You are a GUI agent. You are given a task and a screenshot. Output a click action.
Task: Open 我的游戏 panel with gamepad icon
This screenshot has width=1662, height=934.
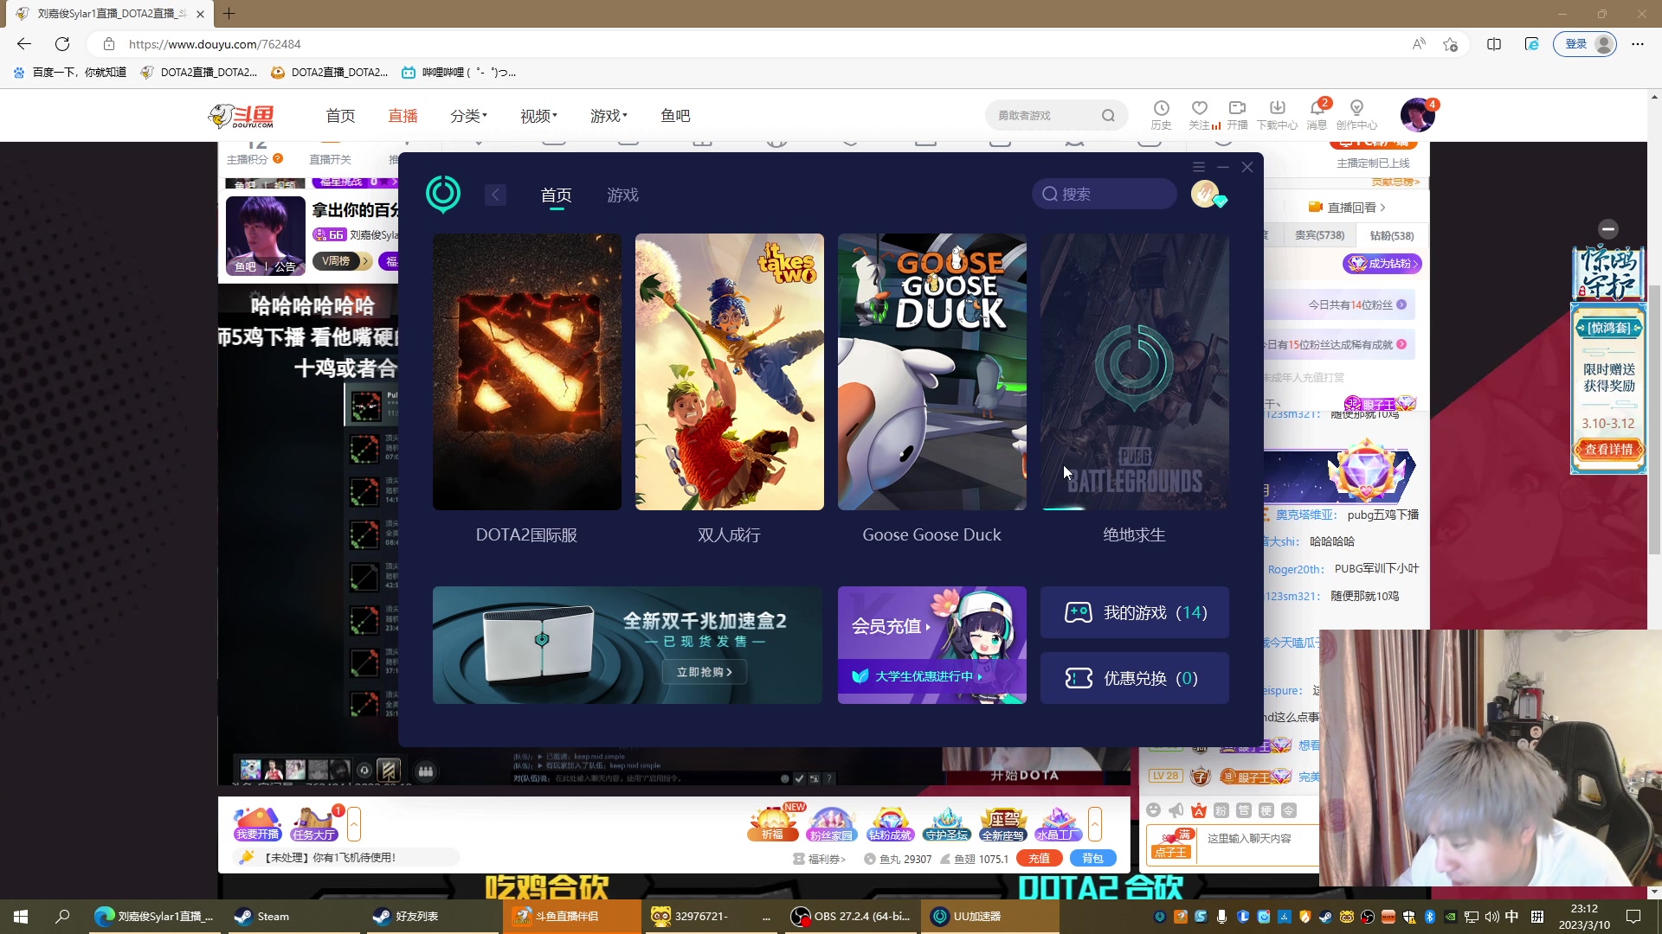click(x=1134, y=612)
